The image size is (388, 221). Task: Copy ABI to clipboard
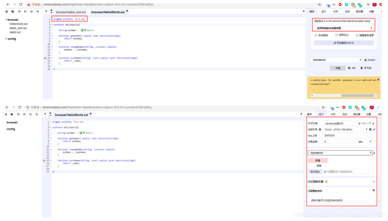(352, 68)
